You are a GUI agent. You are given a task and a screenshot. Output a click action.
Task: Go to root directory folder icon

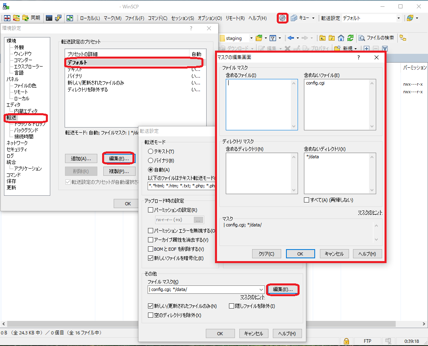(x=331, y=38)
